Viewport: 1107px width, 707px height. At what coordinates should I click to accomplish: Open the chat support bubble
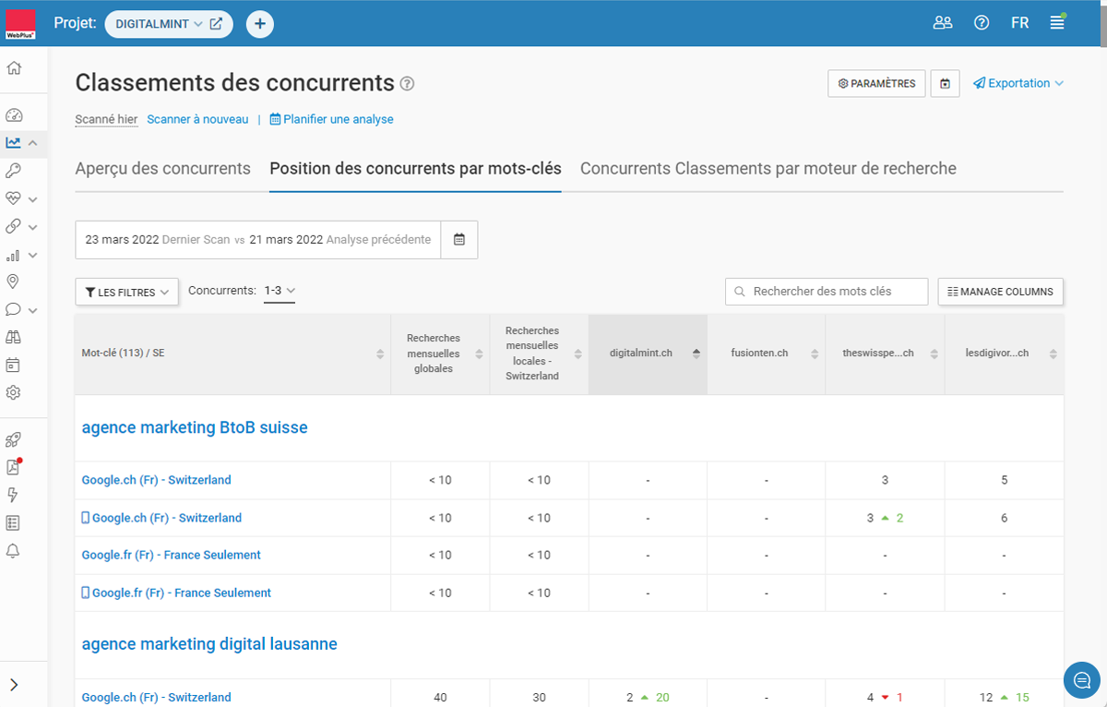coord(1081,680)
